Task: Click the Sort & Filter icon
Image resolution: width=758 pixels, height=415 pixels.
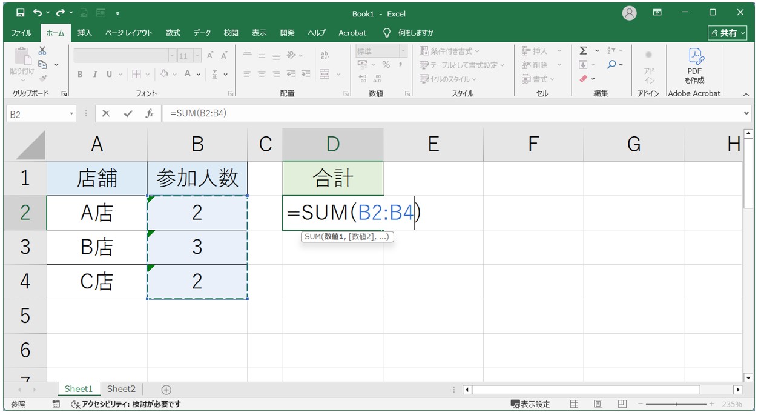Action: (x=611, y=50)
